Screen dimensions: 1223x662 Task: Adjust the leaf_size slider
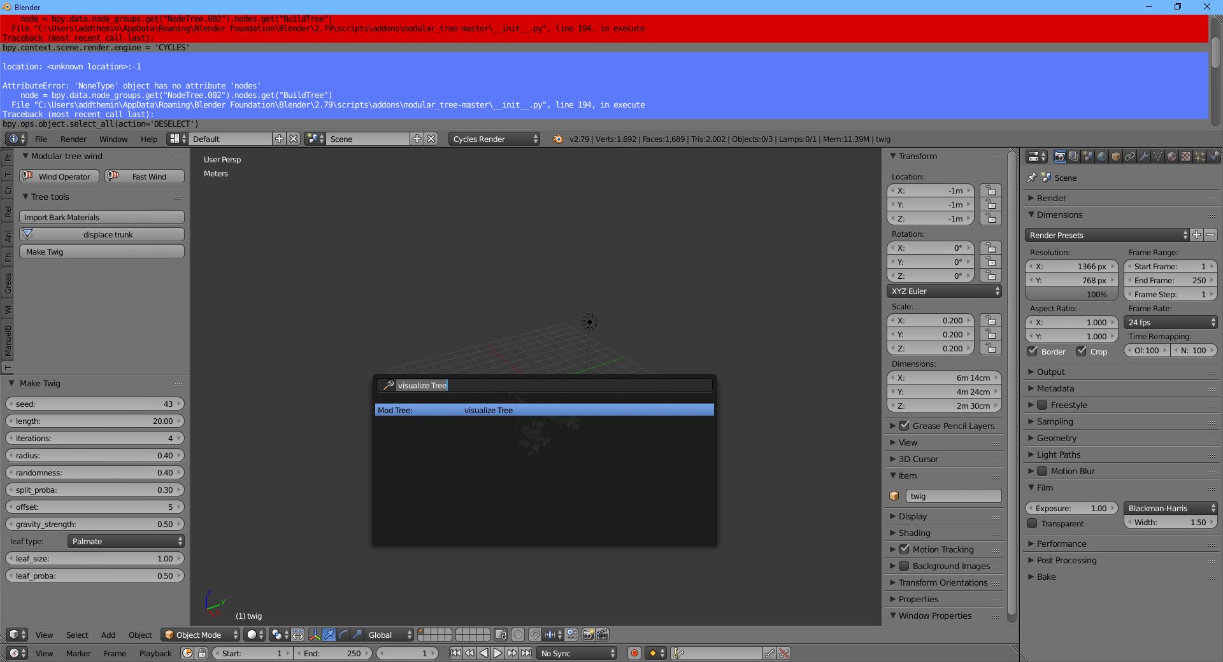pos(95,558)
